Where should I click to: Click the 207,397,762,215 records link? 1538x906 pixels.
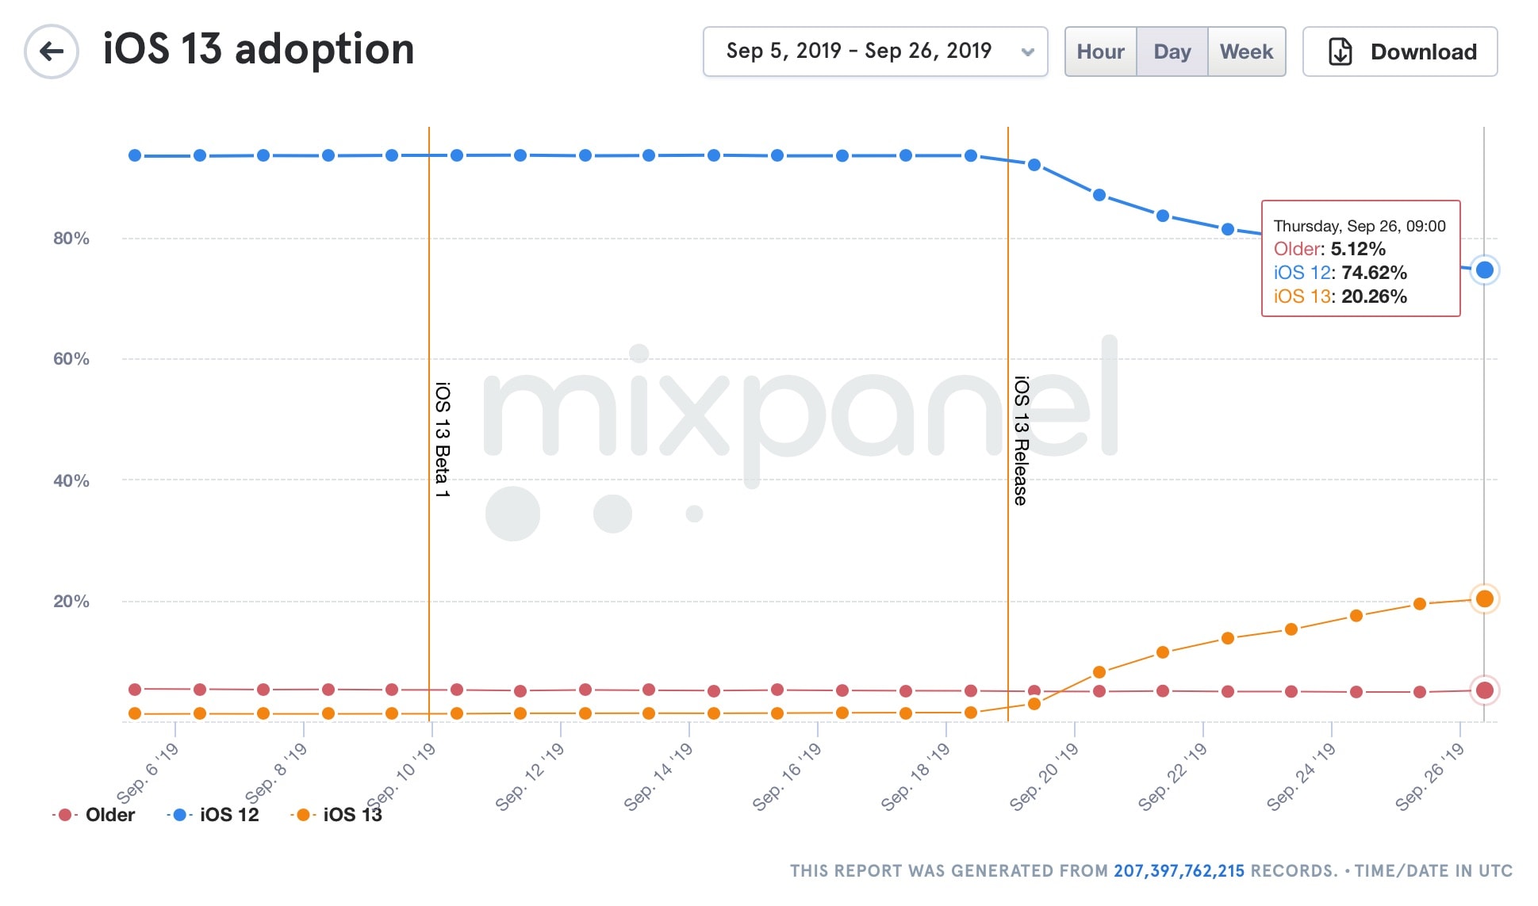point(1179,871)
